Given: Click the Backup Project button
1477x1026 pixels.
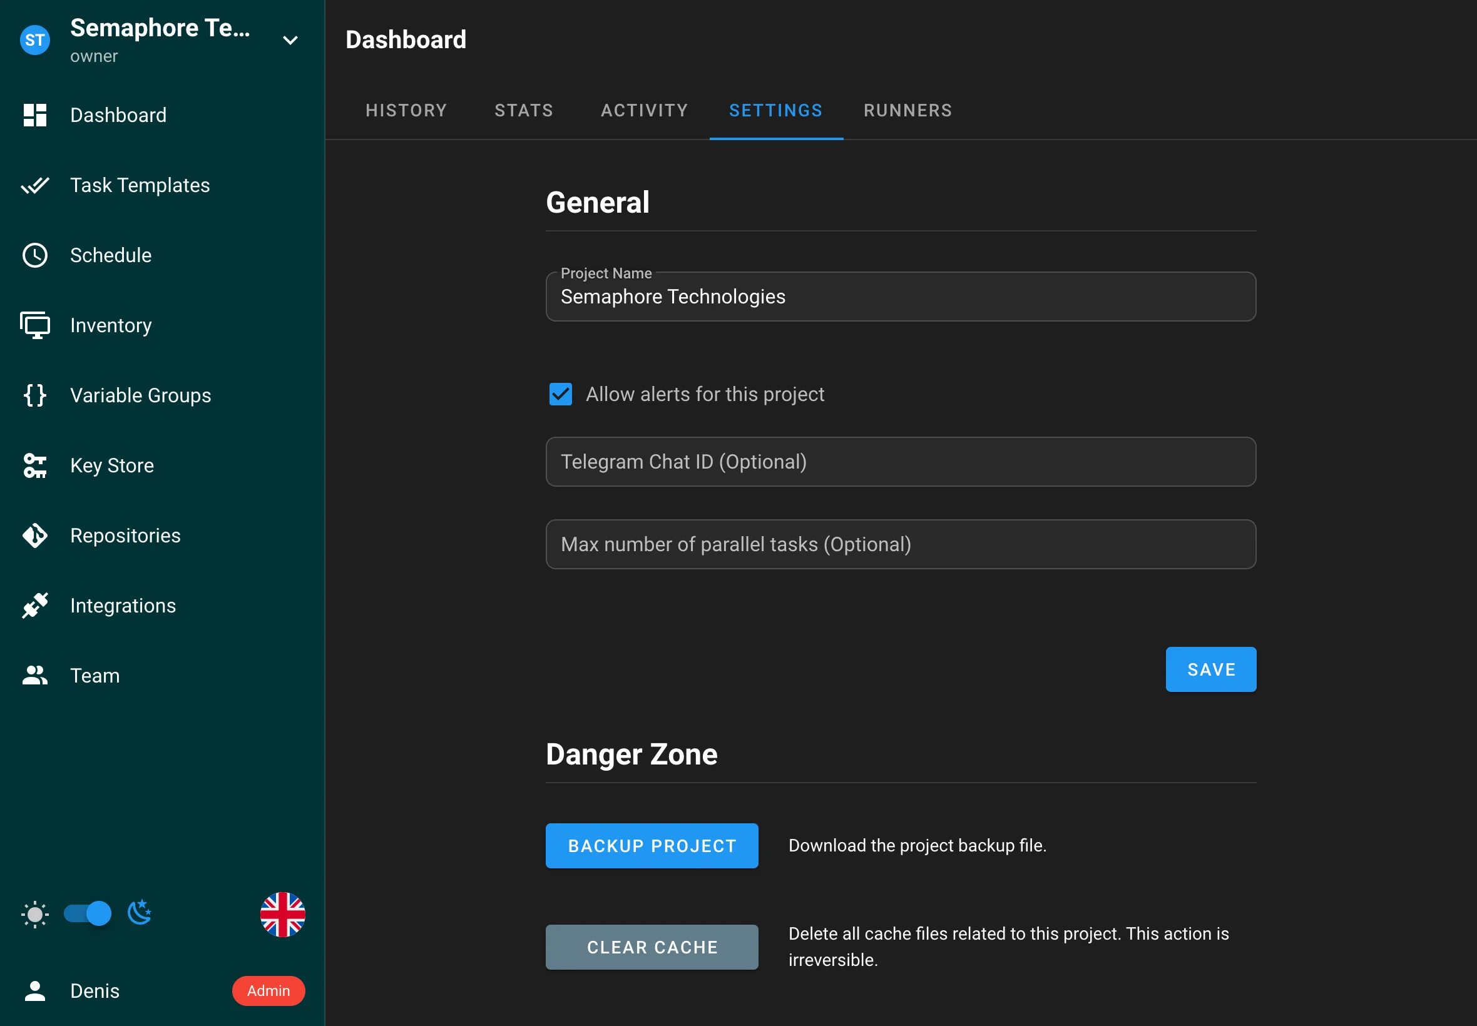Looking at the screenshot, I should 652,846.
